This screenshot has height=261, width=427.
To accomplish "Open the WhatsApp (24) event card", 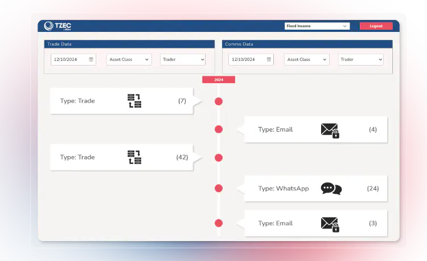I will tap(316, 189).
